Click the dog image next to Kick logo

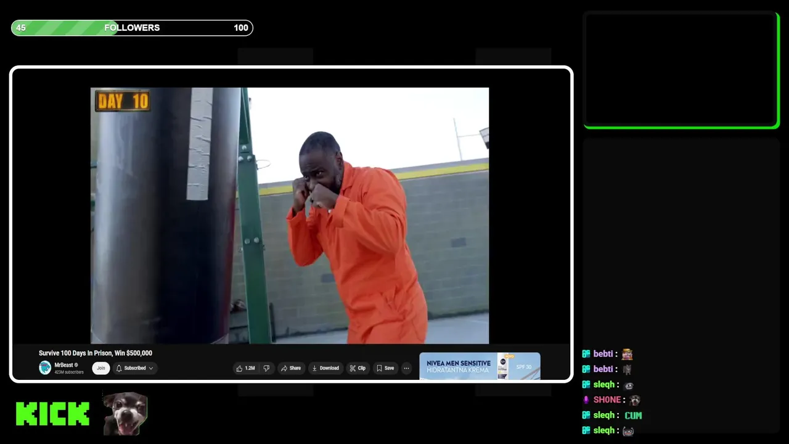125,414
